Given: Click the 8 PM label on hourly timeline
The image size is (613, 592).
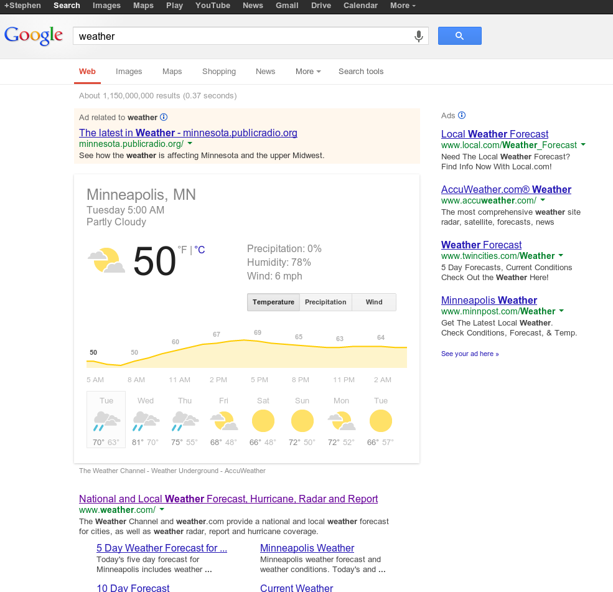Looking at the screenshot, I should click(300, 380).
